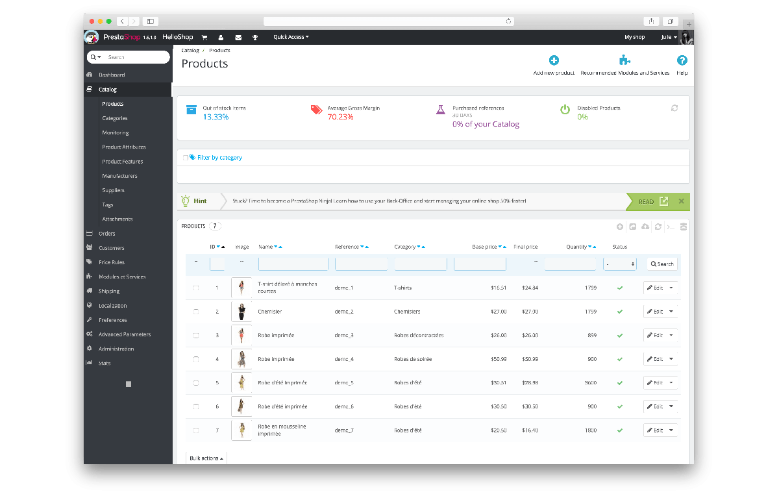Open the Help question mark icon
779x496 pixels.
[682, 60]
